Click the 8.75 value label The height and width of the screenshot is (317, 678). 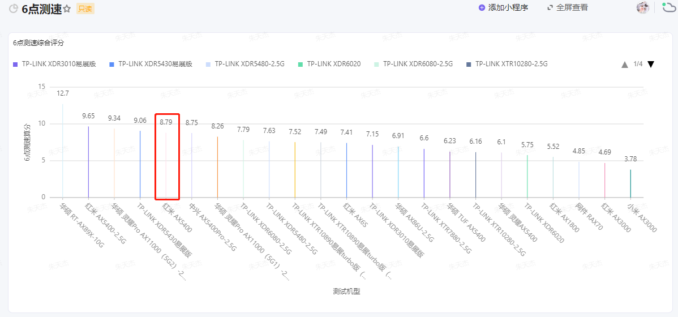point(191,122)
